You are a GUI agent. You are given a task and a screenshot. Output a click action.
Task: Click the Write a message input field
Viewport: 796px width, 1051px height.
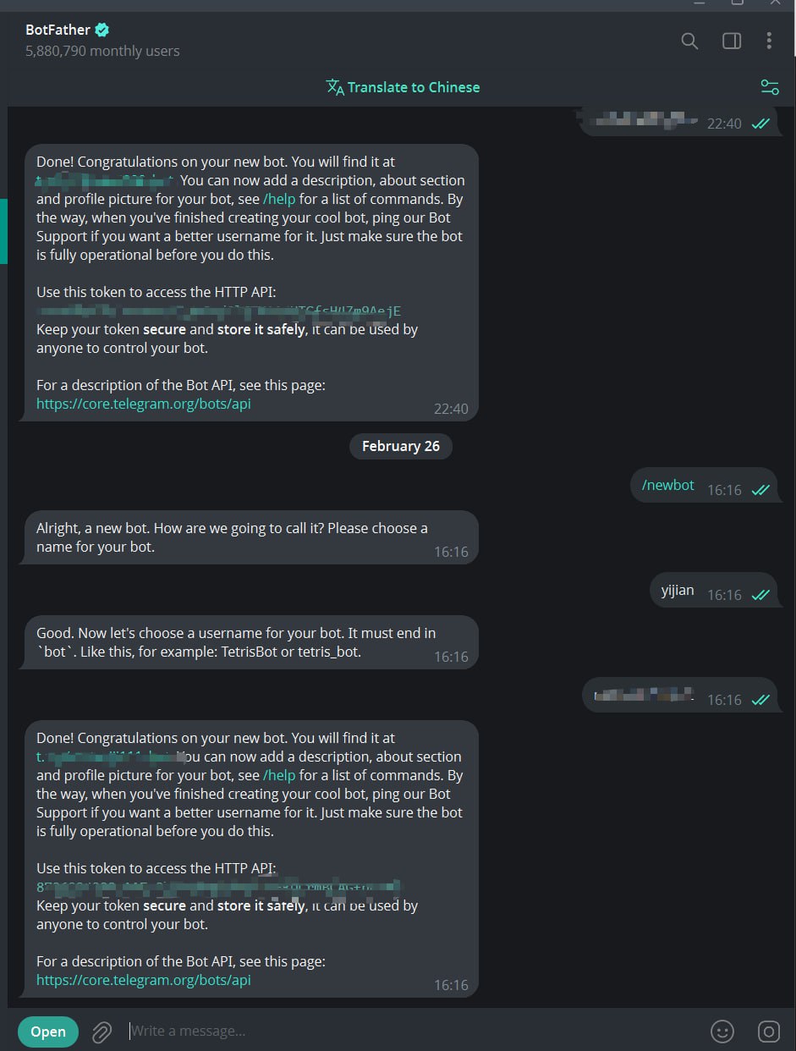click(338, 1031)
